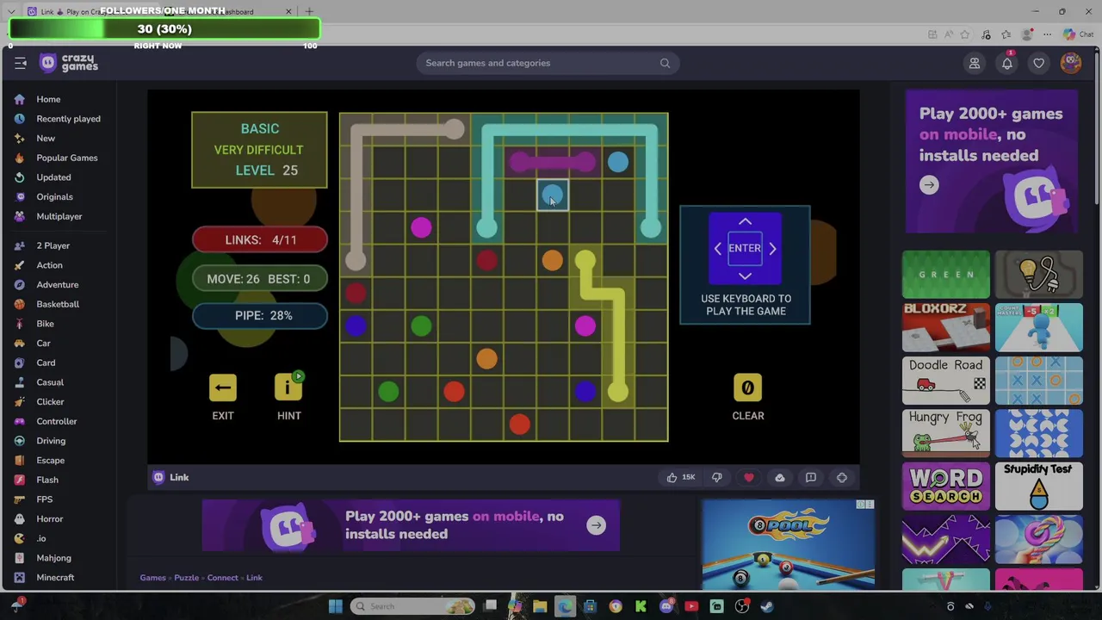
Task: Click the up arrow on the keypad
Action: click(x=746, y=222)
